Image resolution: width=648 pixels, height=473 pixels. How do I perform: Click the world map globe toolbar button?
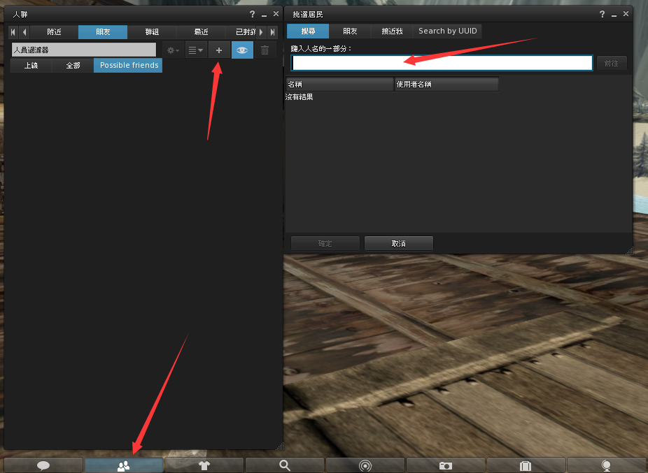(x=606, y=465)
